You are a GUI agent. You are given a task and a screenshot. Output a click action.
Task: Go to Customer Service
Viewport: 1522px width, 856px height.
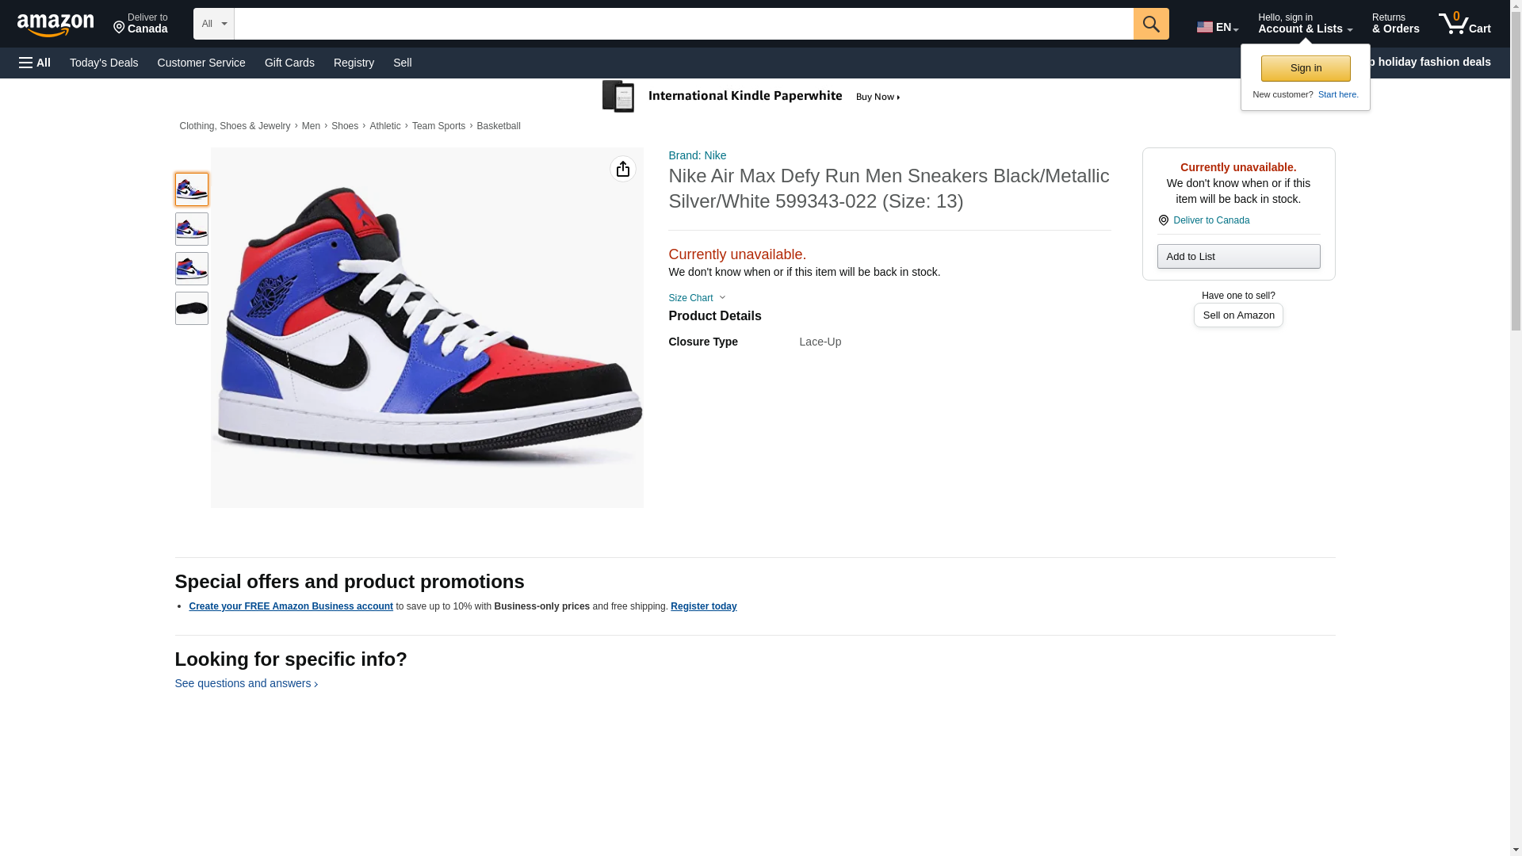coord(201,63)
